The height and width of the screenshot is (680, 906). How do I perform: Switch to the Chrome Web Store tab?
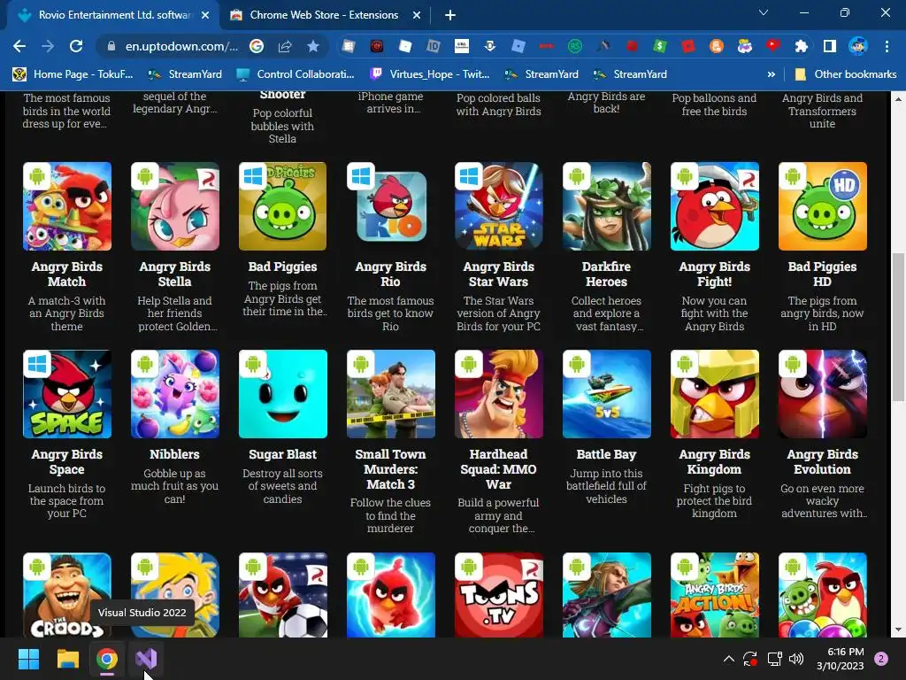click(324, 15)
